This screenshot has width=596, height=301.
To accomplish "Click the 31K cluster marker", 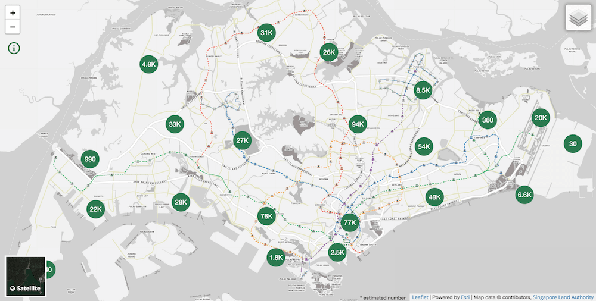I will pyautogui.click(x=266, y=32).
